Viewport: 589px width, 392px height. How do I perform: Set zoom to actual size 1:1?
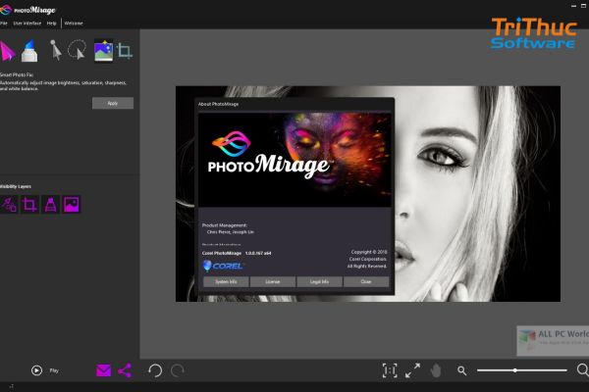click(390, 370)
